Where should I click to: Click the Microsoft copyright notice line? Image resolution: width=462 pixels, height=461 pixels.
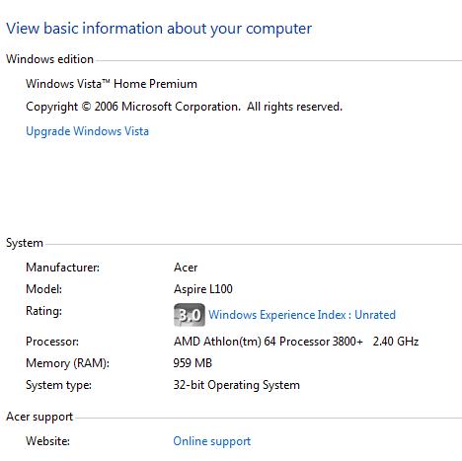[x=184, y=107]
